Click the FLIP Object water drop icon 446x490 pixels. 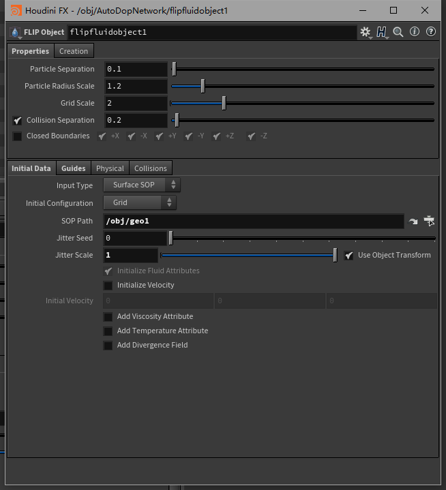pos(15,33)
